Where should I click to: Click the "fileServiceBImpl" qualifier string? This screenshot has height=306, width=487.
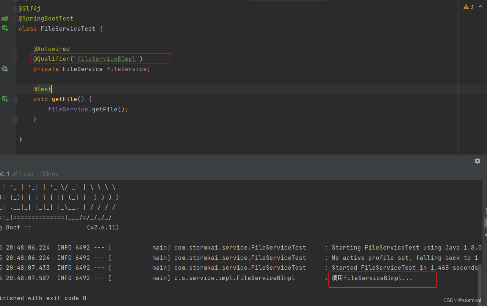[x=107, y=59]
